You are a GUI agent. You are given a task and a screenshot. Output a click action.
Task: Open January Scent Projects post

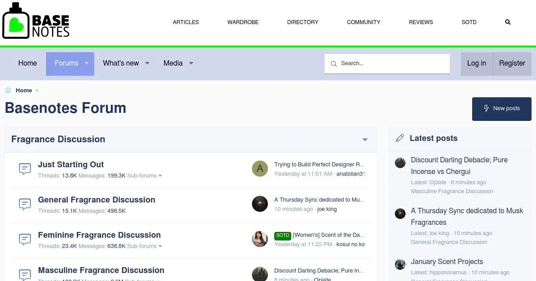tap(447, 262)
